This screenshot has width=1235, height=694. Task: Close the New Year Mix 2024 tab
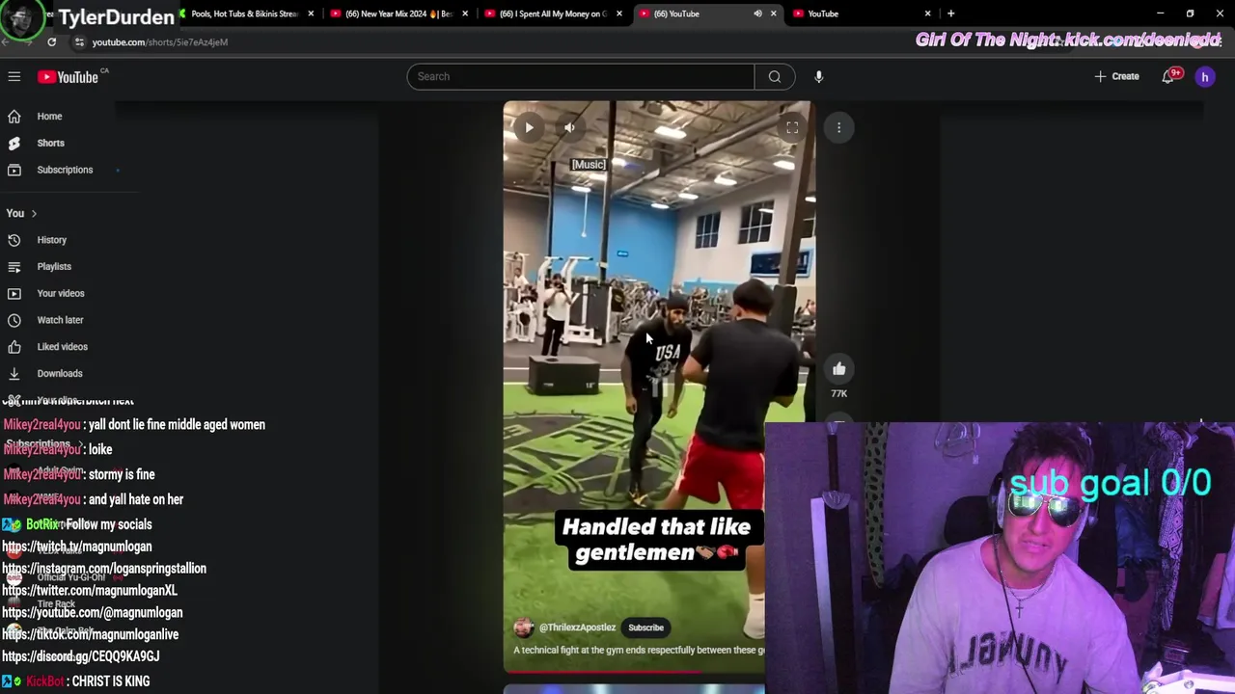click(x=466, y=13)
